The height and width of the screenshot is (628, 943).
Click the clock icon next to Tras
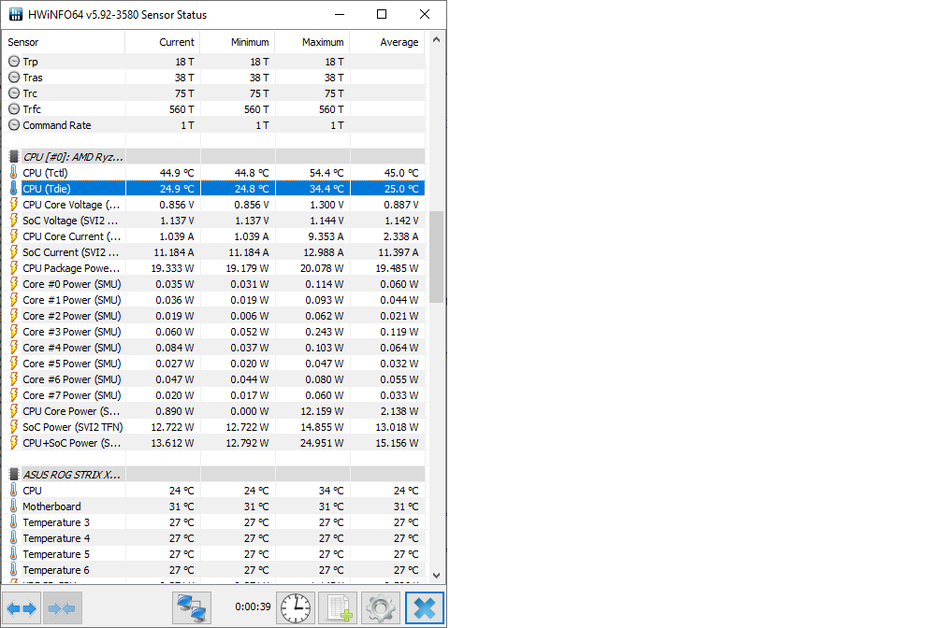14,77
